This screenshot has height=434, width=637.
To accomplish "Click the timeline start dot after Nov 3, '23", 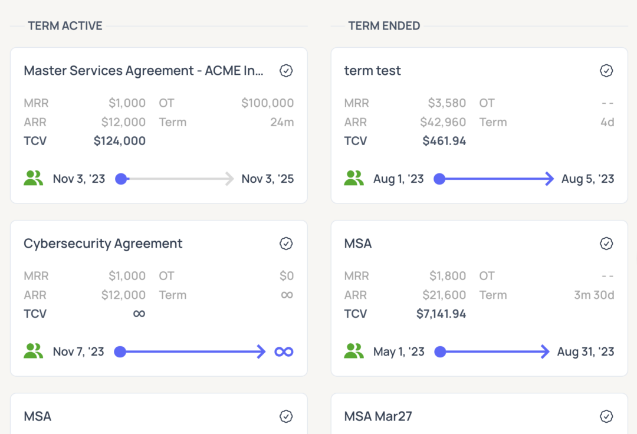I will [121, 179].
